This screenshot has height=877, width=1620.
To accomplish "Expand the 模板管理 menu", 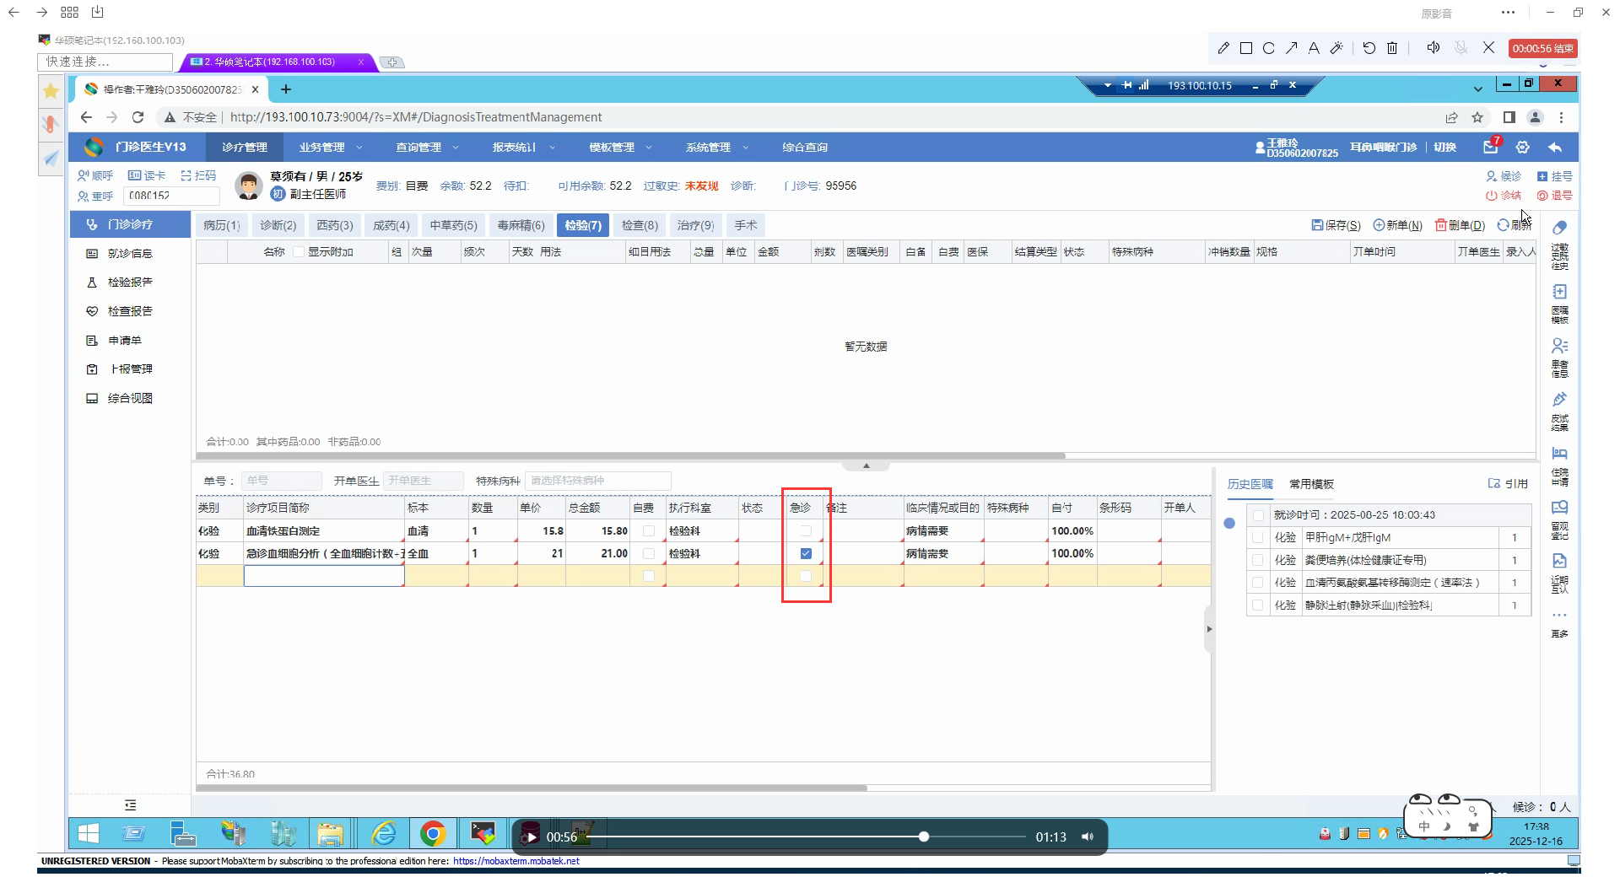I will click(621, 148).
